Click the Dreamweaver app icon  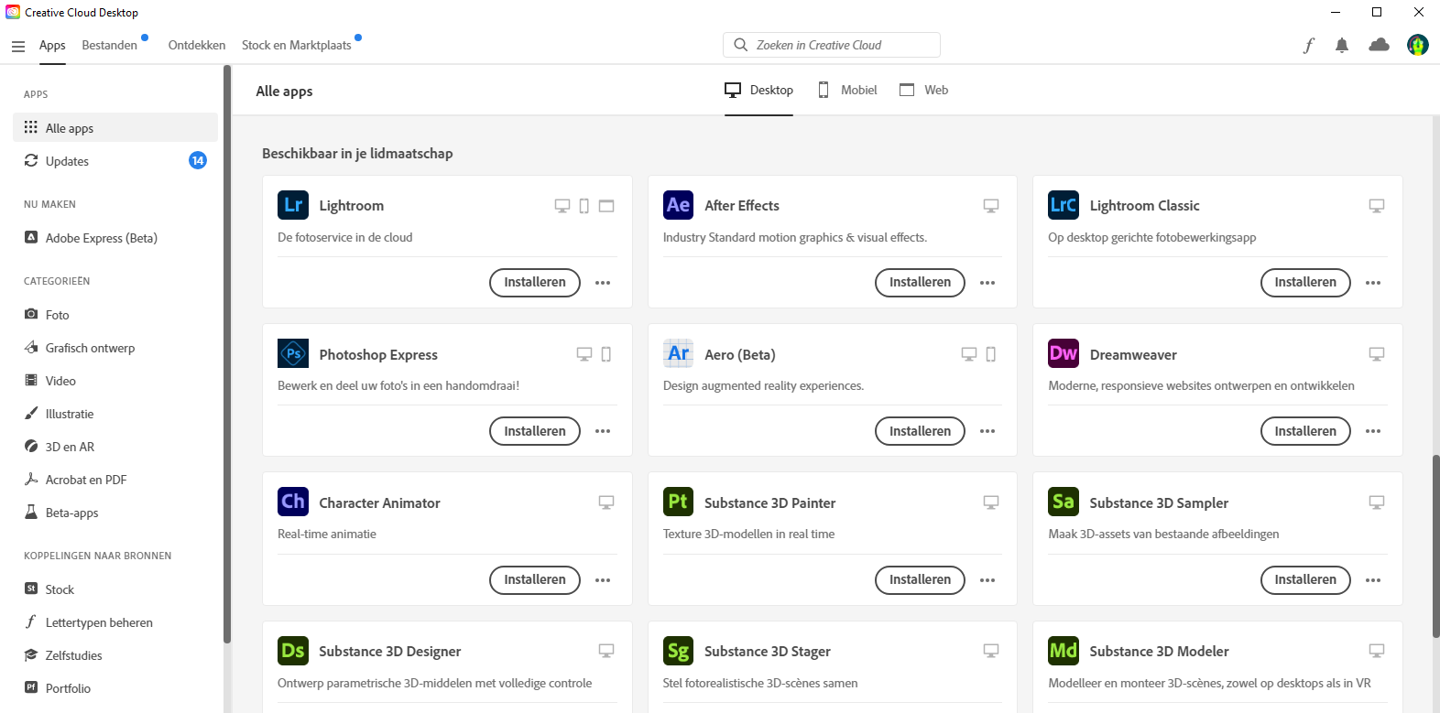(x=1064, y=353)
